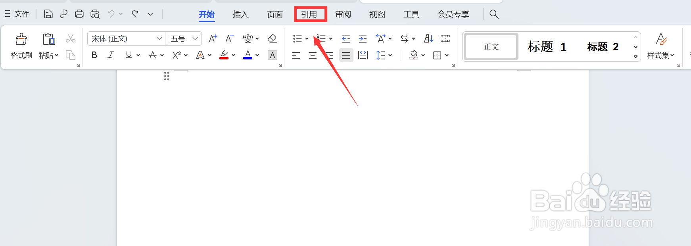Switch to the 插入 tab
Screen dimensions: 691x246
point(240,14)
